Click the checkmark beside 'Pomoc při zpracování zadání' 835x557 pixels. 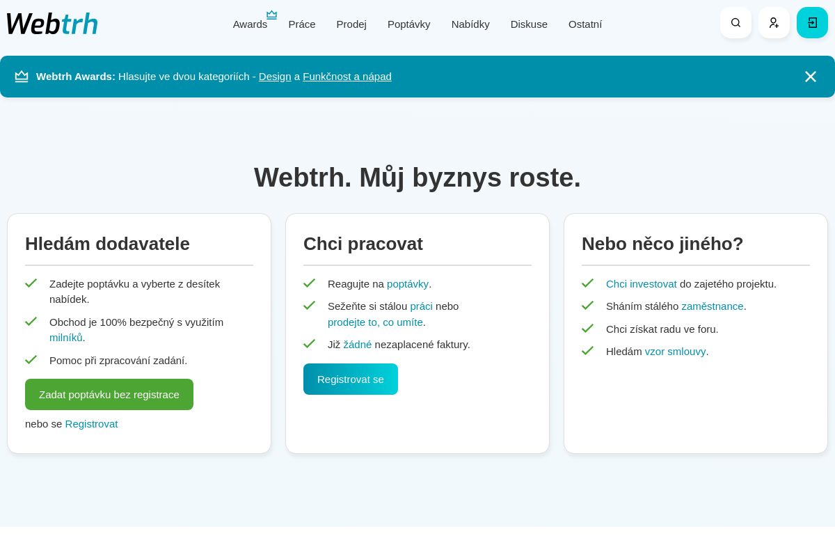31,360
